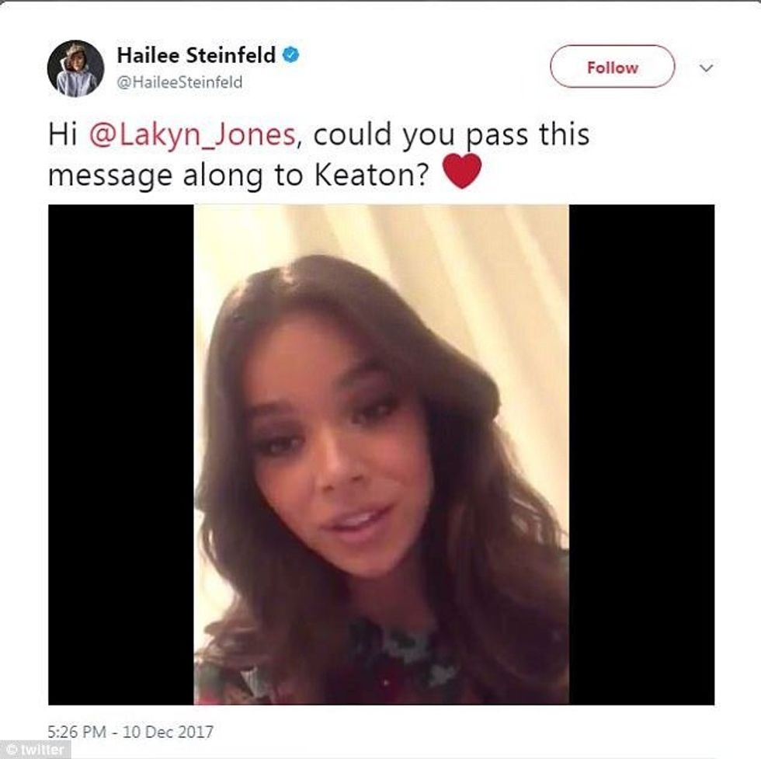Expand the tweet options chevron
This screenshot has width=761, height=759.
[706, 68]
